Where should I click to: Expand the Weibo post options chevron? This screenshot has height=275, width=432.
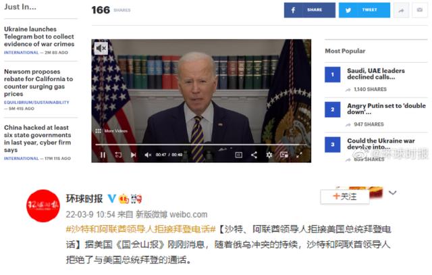[x=393, y=193]
